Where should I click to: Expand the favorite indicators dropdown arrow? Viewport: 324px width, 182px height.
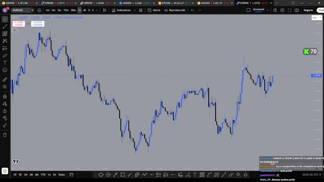coord(135,10)
